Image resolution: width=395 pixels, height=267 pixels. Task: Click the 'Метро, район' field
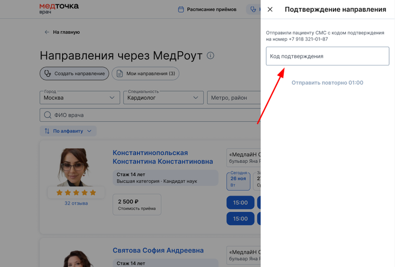[x=234, y=98]
